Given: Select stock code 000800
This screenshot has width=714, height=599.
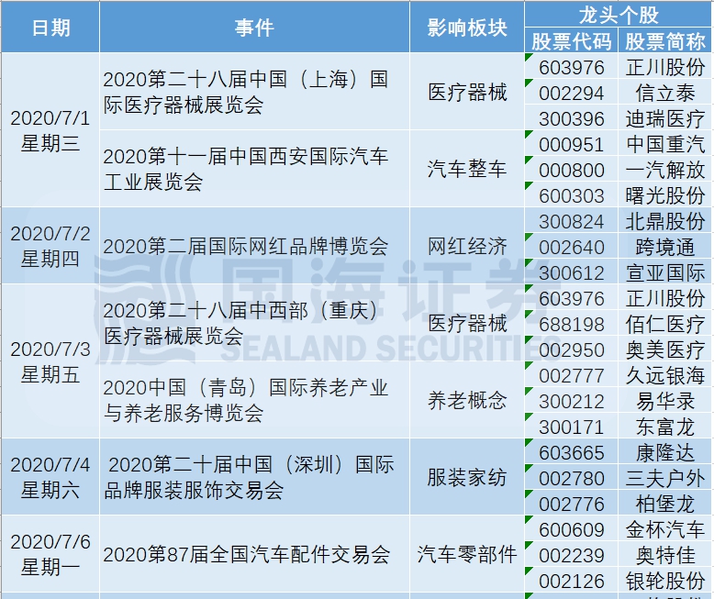Looking at the screenshot, I should [572, 171].
